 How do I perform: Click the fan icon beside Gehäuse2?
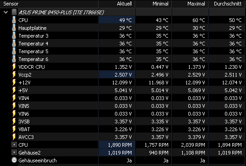14,153
